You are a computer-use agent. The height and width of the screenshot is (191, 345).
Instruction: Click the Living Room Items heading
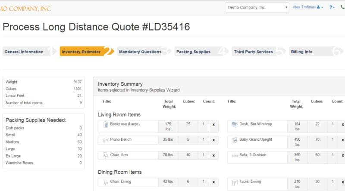pos(119,114)
